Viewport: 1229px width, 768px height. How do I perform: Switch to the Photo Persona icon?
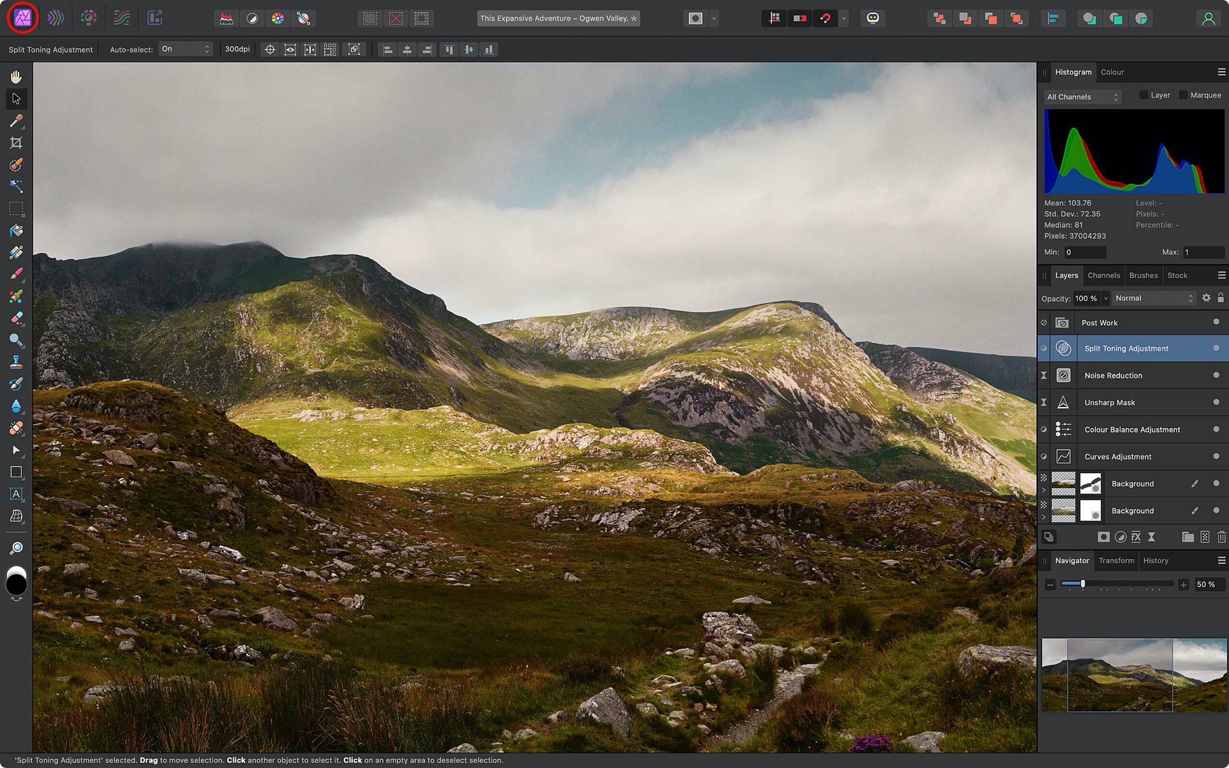pyautogui.click(x=22, y=18)
